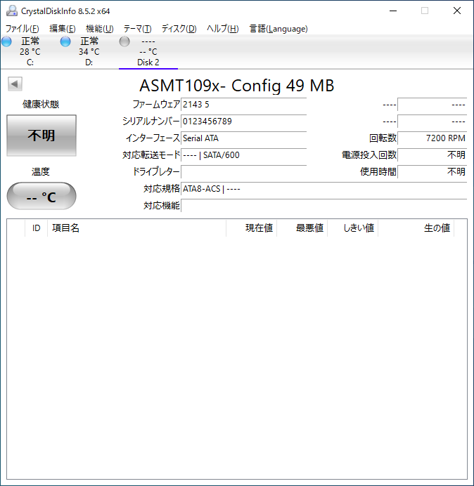
Task: Go to previous disk with left arrow button
Action: [x=15, y=84]
